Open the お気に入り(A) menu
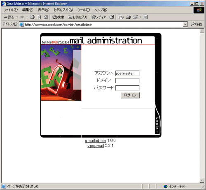The image size is (206, 190). click(x=63, y=10)
